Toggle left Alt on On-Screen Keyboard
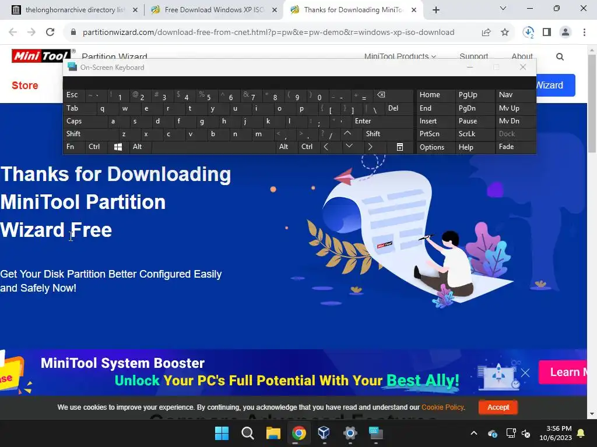Screen dimensions: 597x447 tap(140, 147)
